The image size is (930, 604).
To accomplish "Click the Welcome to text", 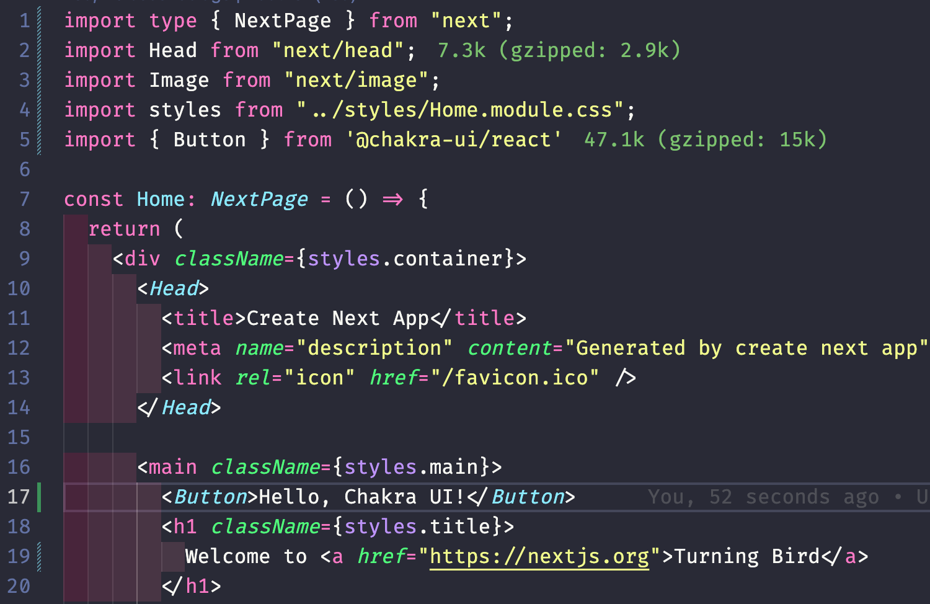I will [246, 556].
